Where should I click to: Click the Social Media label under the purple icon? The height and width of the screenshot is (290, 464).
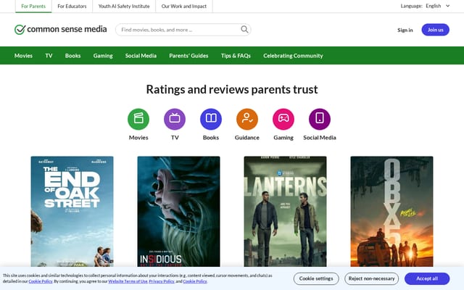click(x=320, y=138)
